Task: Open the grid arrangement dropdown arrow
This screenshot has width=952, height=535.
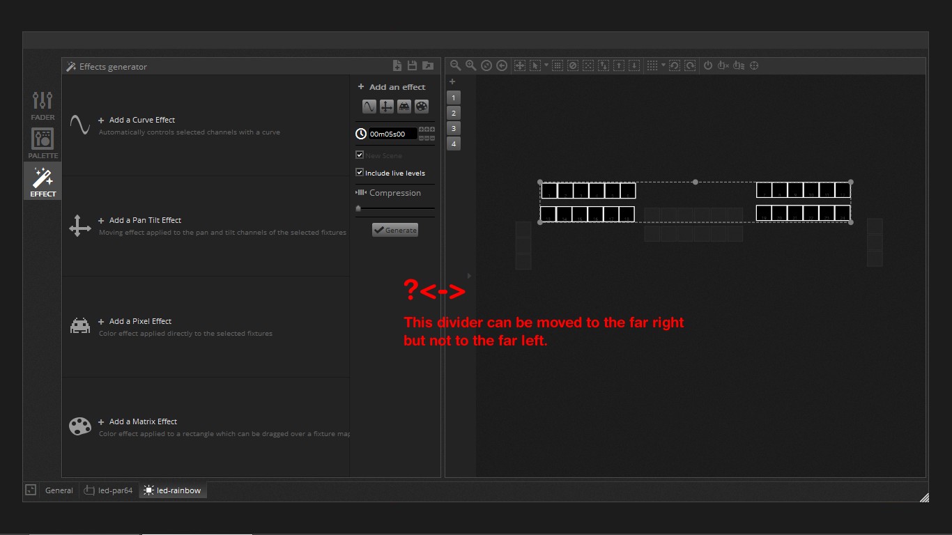Action: [x=663, y=65]
